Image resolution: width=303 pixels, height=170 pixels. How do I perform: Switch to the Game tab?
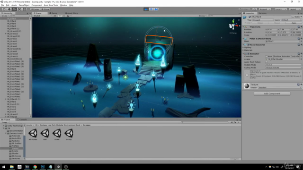[53, 13]
